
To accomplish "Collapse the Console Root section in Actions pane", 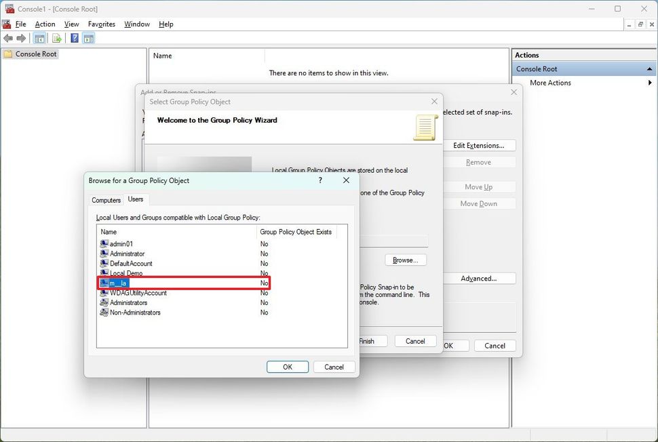I will click(x=649, y=68).
